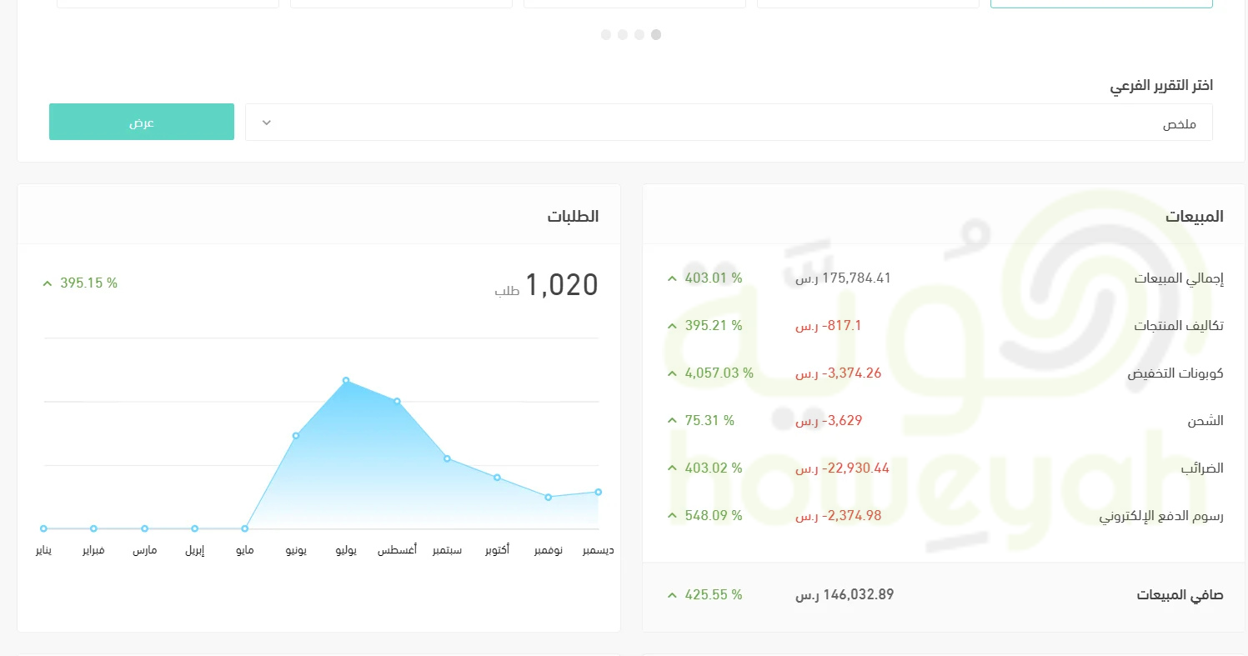The height and width of the screenshot is (656, 1248).
Task: Click the المبيعات sales panel heading
Action: (x=1195, y=217)
